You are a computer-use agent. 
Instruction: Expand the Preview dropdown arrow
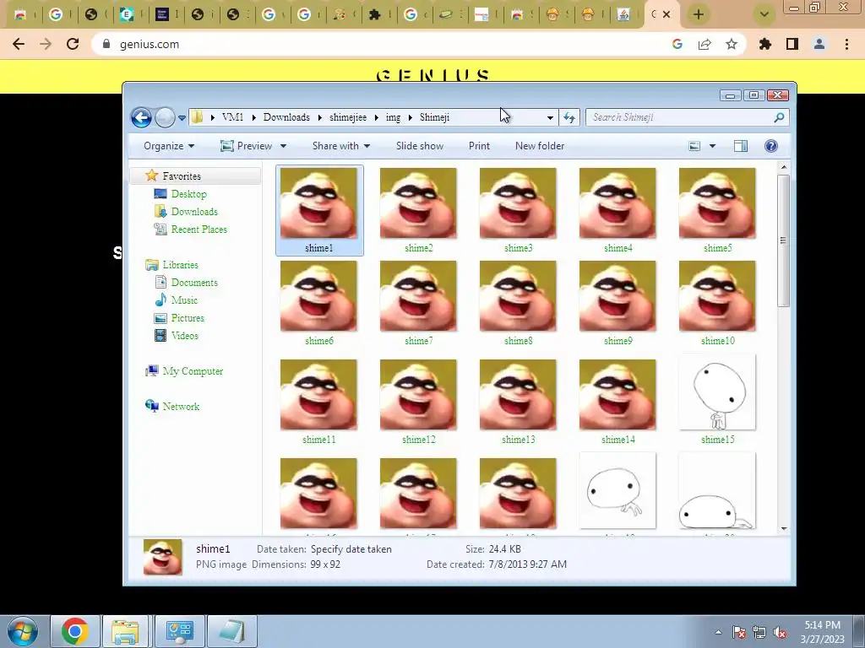click(283, 146)
